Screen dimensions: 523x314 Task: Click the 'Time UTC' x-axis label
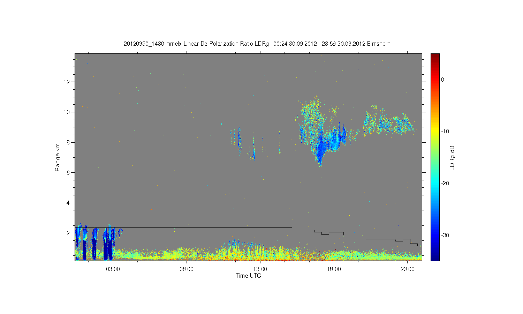248,276
